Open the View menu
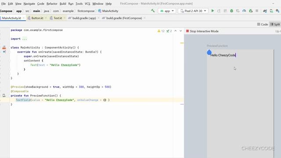This screenshot has height=158, width=281. coord(18,4)
